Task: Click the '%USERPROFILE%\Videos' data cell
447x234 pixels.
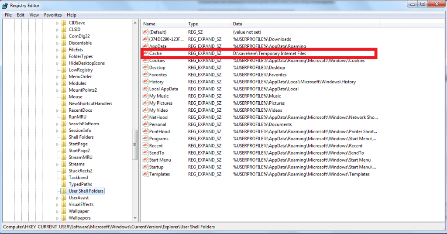Action: 258,110
